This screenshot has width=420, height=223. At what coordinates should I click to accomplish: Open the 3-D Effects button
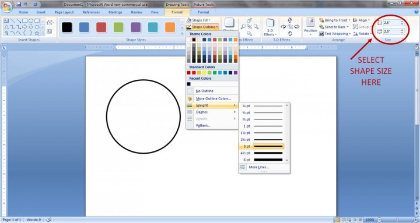point(270,27)
